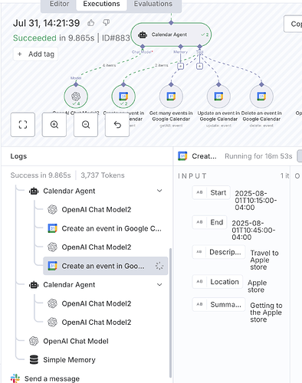Select highlighted Create an event in Goo... log

pyautogui.click(x=105, y=266)
